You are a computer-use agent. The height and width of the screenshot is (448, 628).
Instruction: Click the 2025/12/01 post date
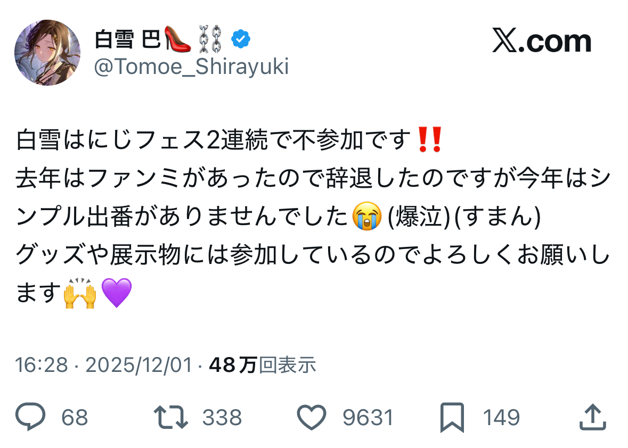138,365
